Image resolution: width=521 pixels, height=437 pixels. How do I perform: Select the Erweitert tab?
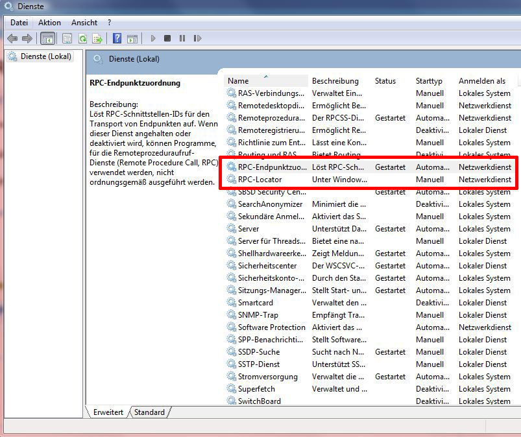point(108,412)
